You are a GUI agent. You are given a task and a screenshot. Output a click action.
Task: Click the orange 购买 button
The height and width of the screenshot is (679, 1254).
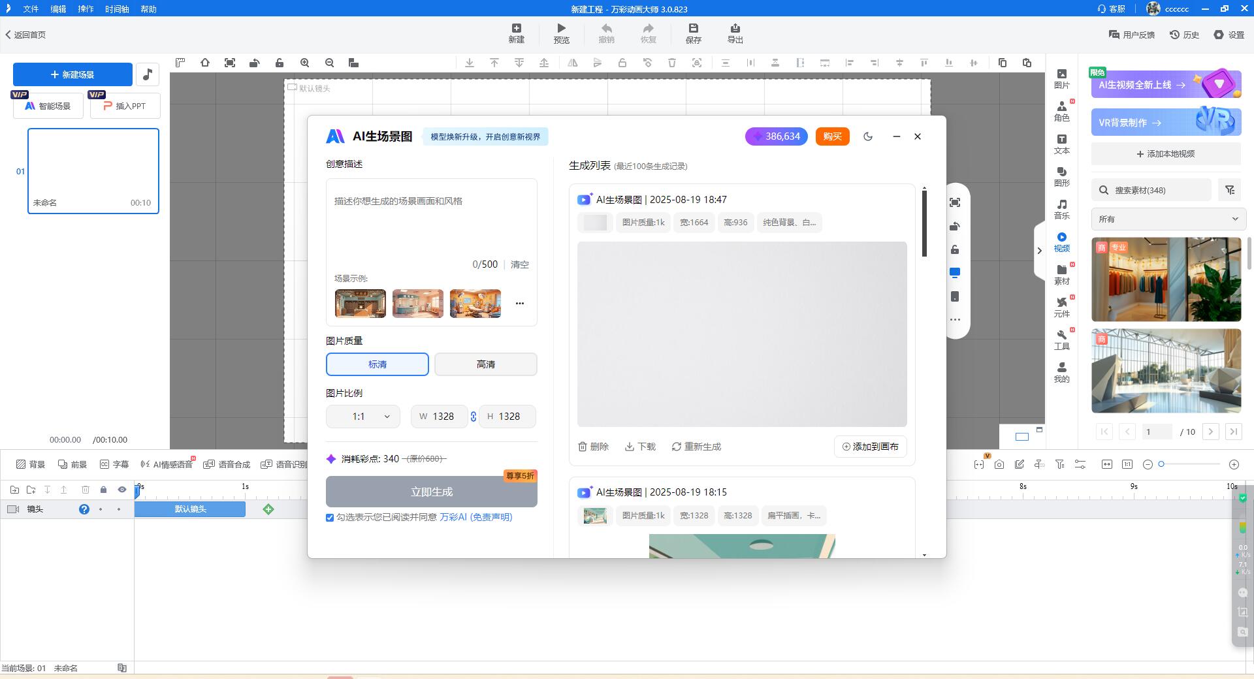[832, 136]
